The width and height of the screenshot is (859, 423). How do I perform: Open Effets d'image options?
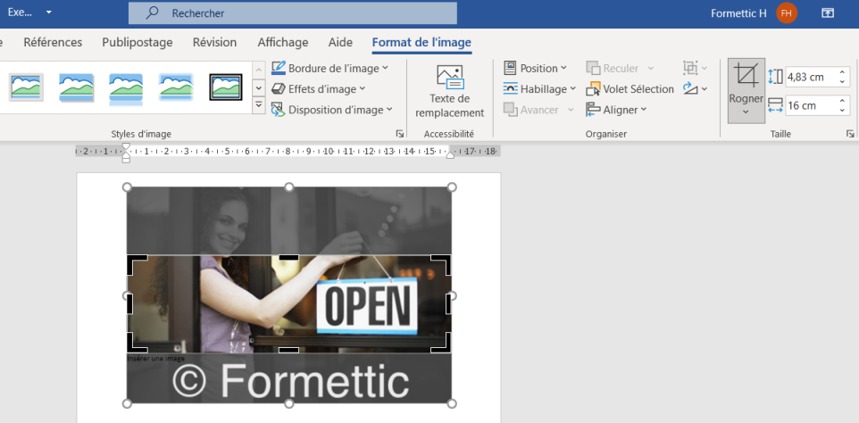[x=318, y=88]
